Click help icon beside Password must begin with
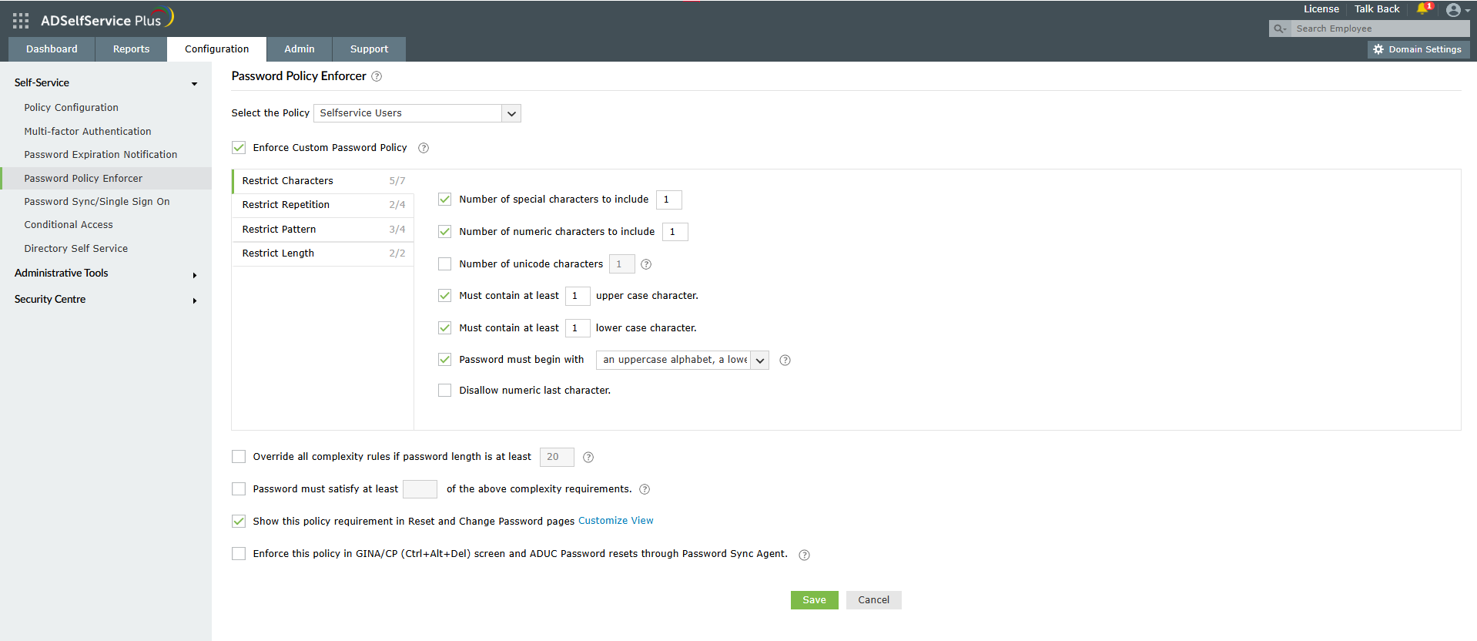Image resolution: width=1477 pixels, height=641 pixels. pos(785,360)
